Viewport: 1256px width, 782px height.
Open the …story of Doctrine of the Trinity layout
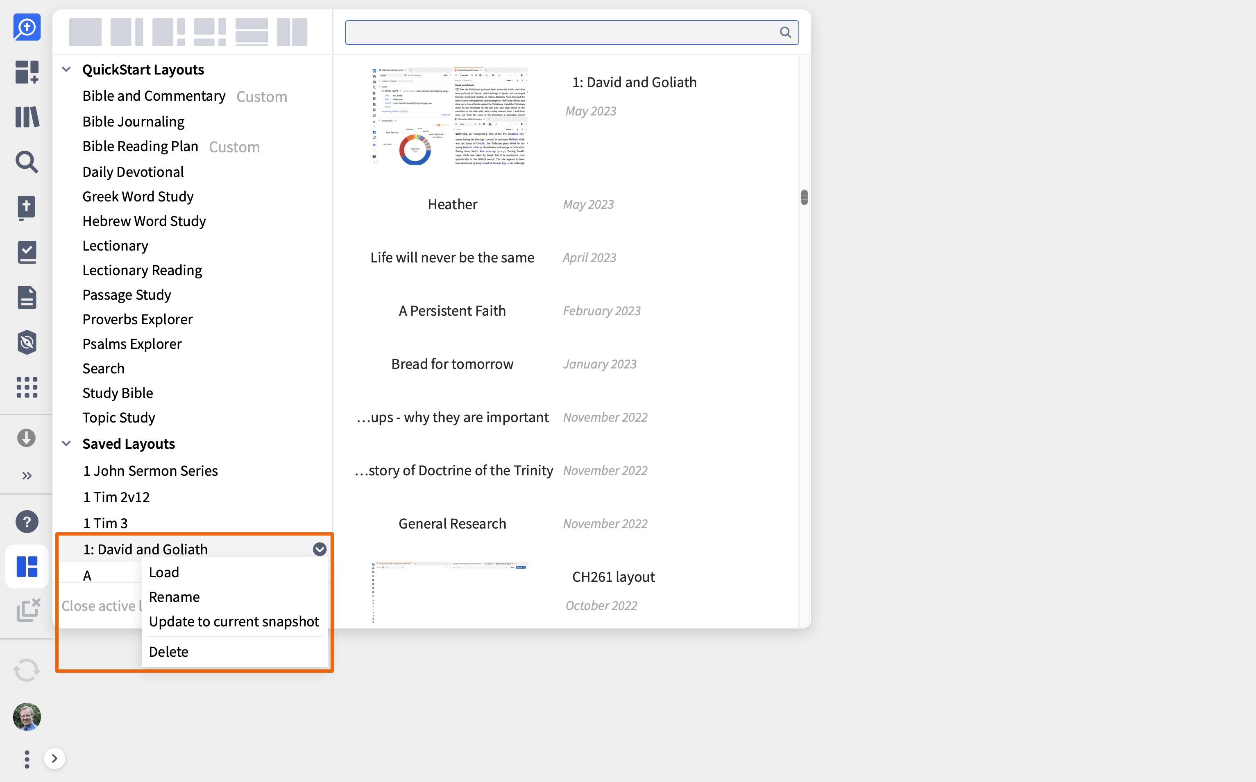pos(453,471)
